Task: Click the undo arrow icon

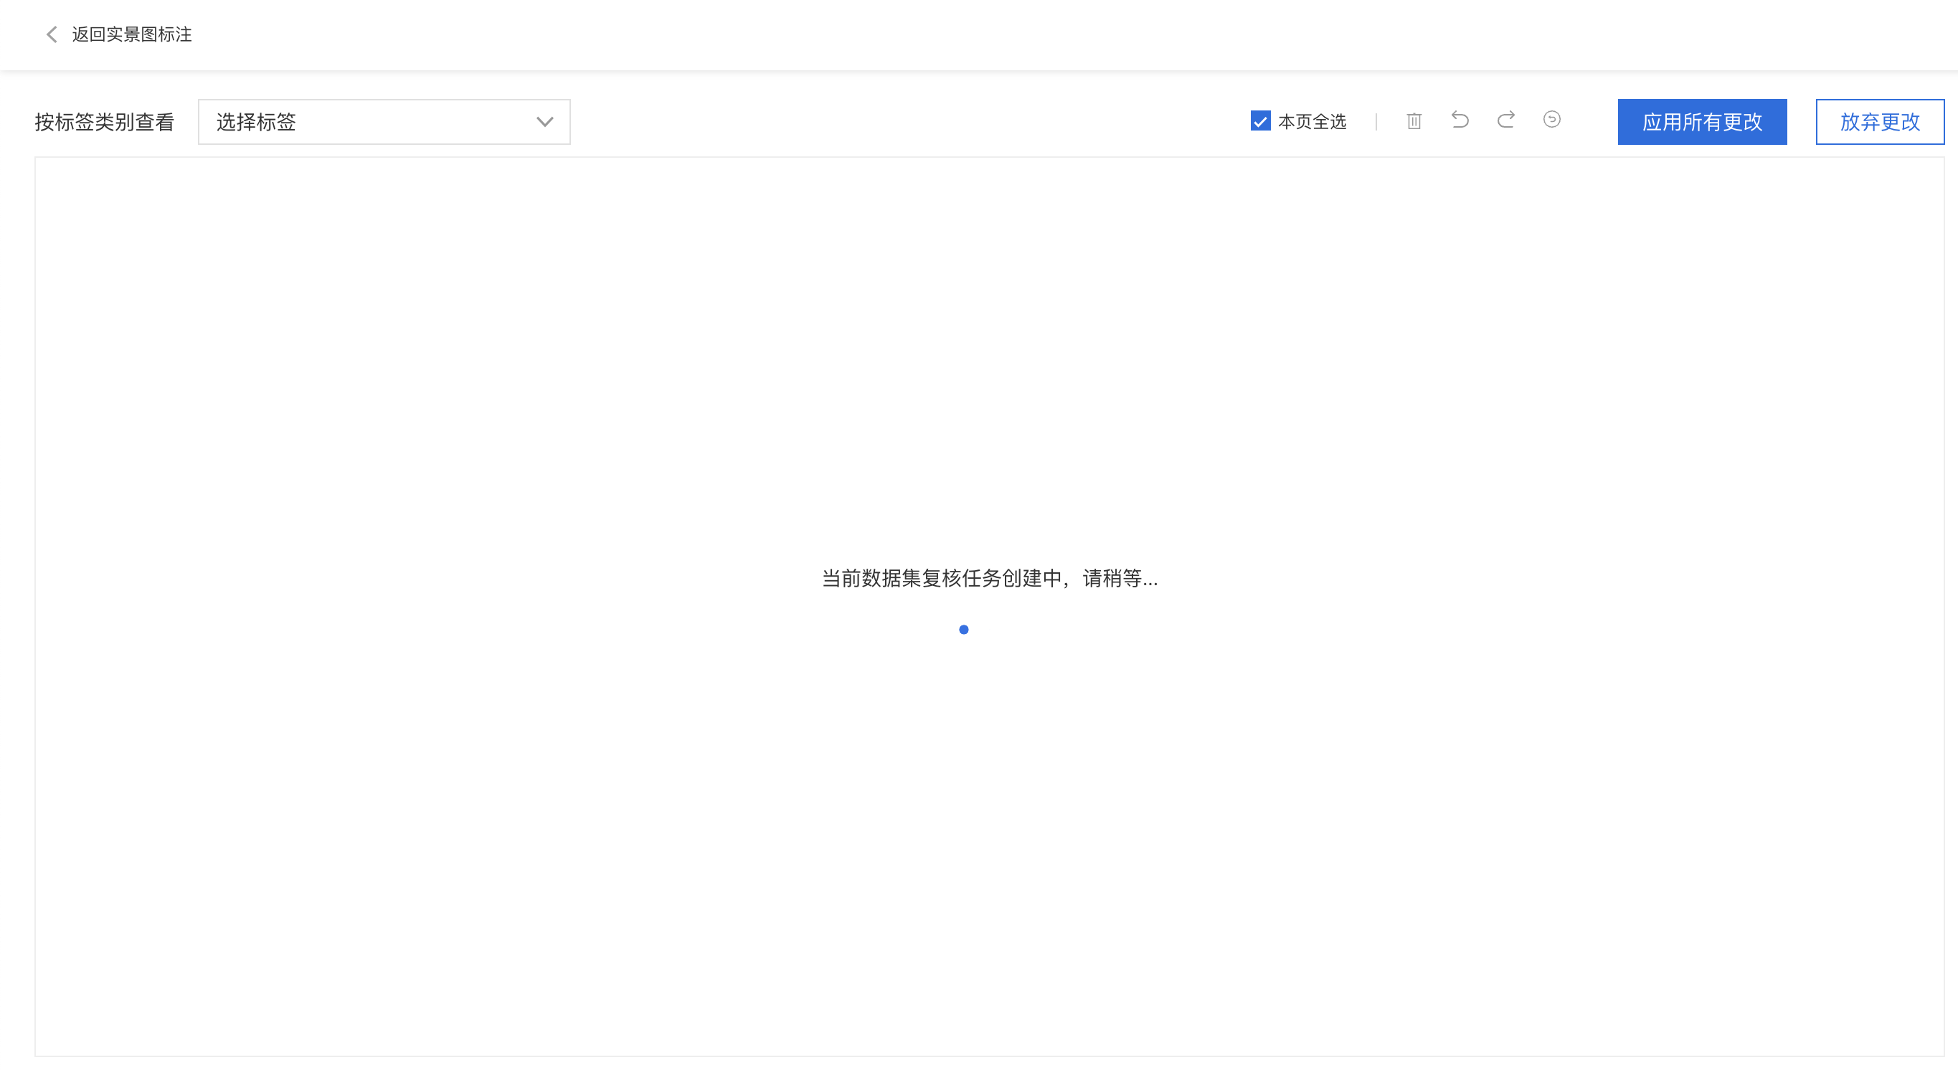Action: 1460,119
